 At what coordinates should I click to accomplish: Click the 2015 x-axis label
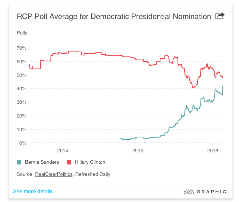[x=138, y=150]
